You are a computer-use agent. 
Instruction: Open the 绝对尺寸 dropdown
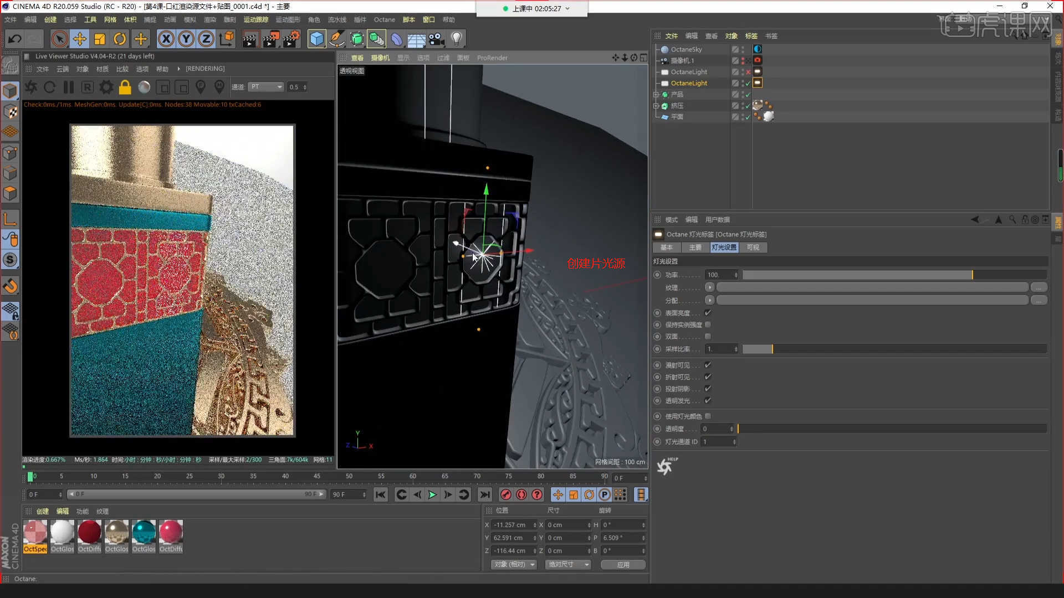(x=569, y=565)
